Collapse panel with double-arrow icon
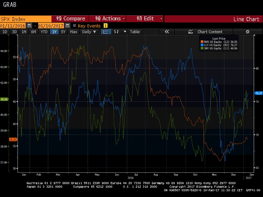 pos(167,32)
